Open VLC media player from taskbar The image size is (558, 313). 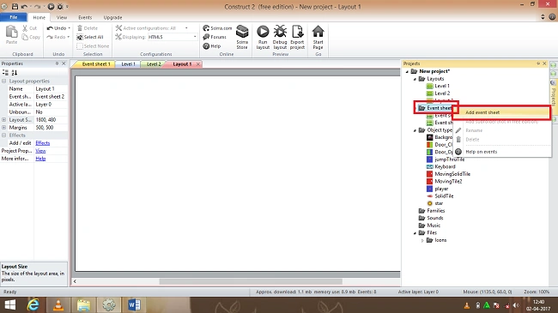[58, 304]
